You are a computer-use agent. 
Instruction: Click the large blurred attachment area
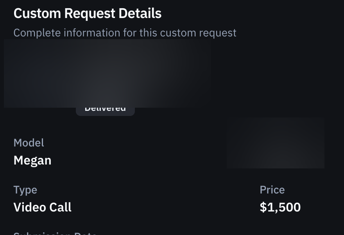pyautogui.click(x=107, y=73)
